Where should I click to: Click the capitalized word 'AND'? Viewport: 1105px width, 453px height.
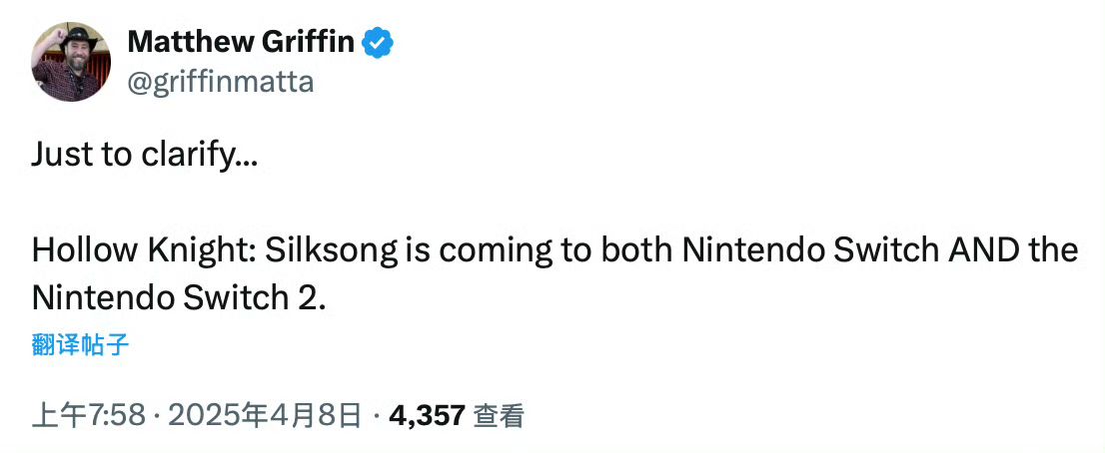982,250
